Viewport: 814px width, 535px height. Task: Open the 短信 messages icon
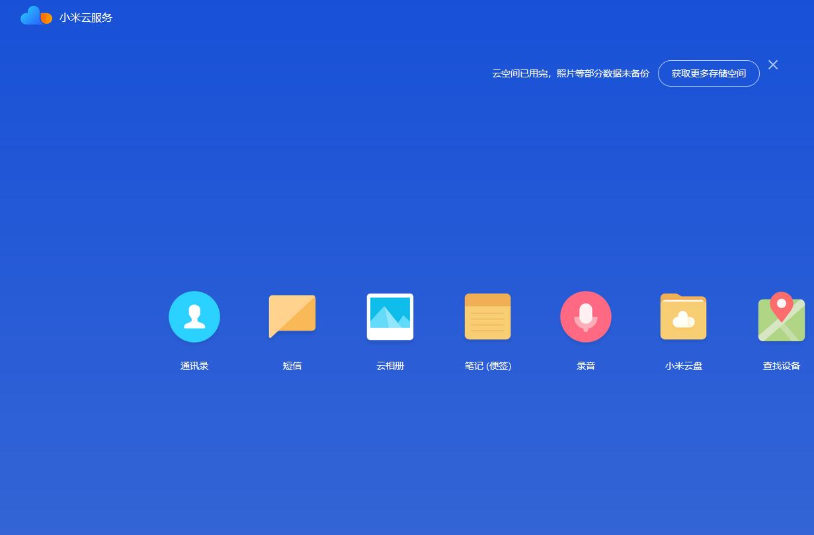coord(292,317)
